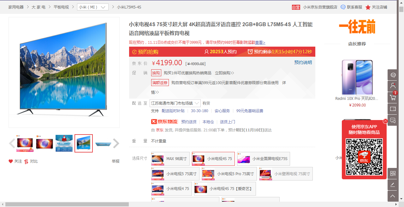Show the next thumbnails with the right arrow

point(116,143)
